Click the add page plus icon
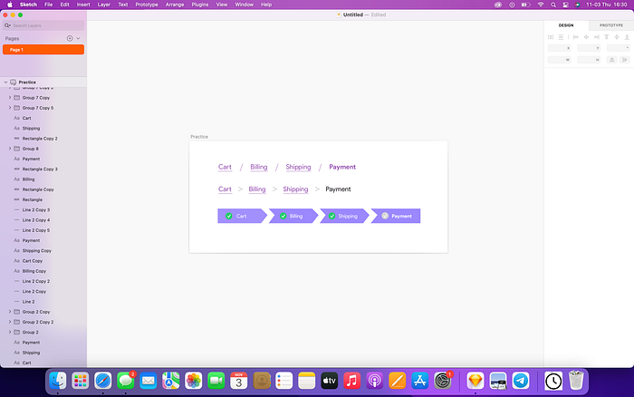 tap(70, 38)
